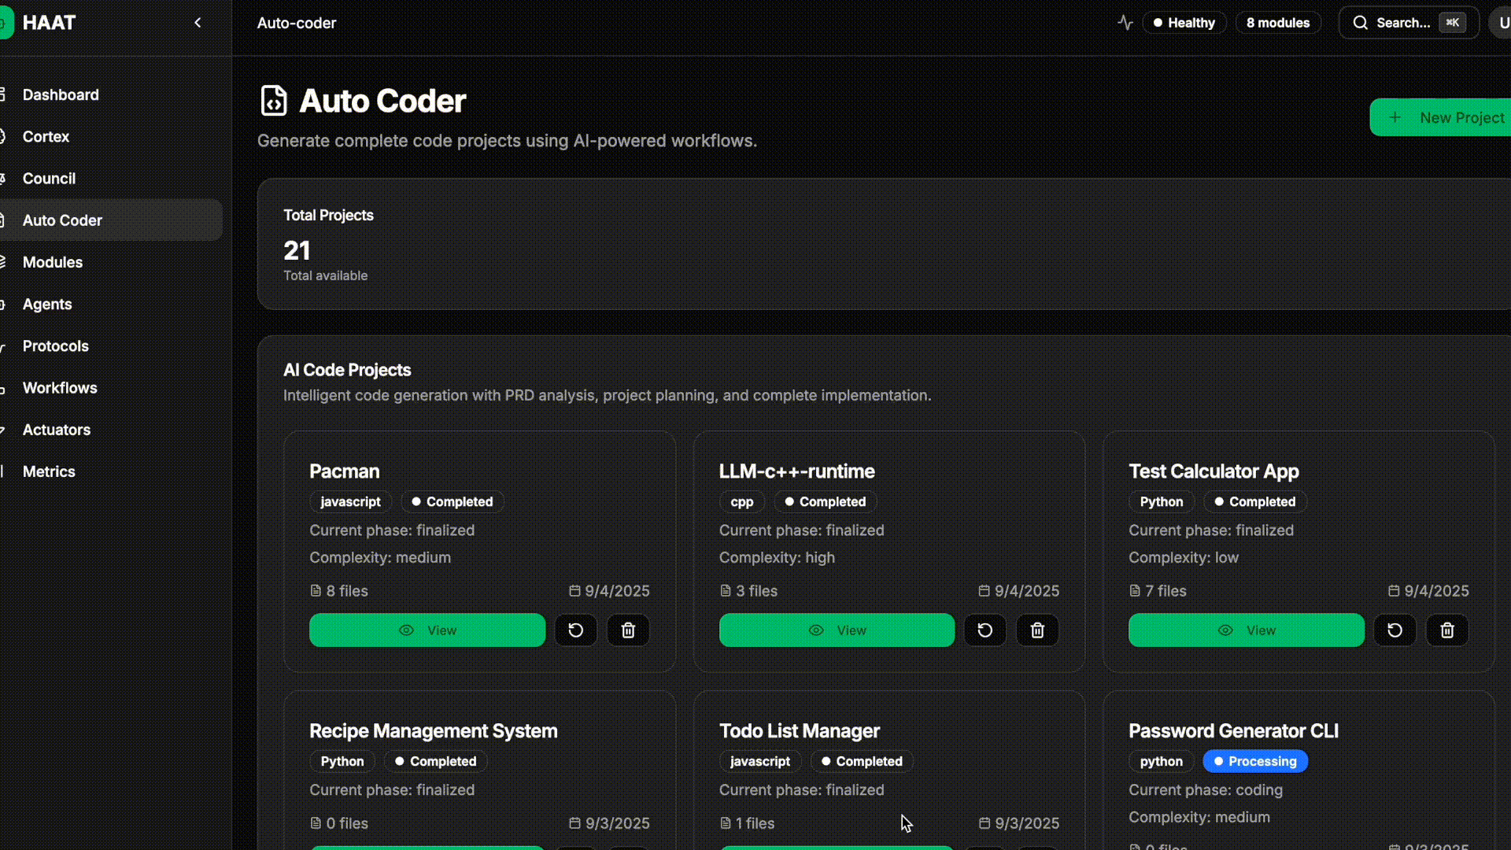
Task: Click the refresh icon for Test Calculator App
Action: pyautogui.click(x=1395, y=630)
